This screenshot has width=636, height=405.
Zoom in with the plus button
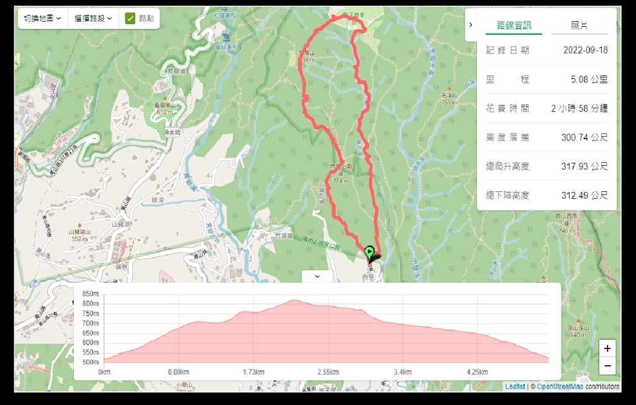[x=607, y=348]
